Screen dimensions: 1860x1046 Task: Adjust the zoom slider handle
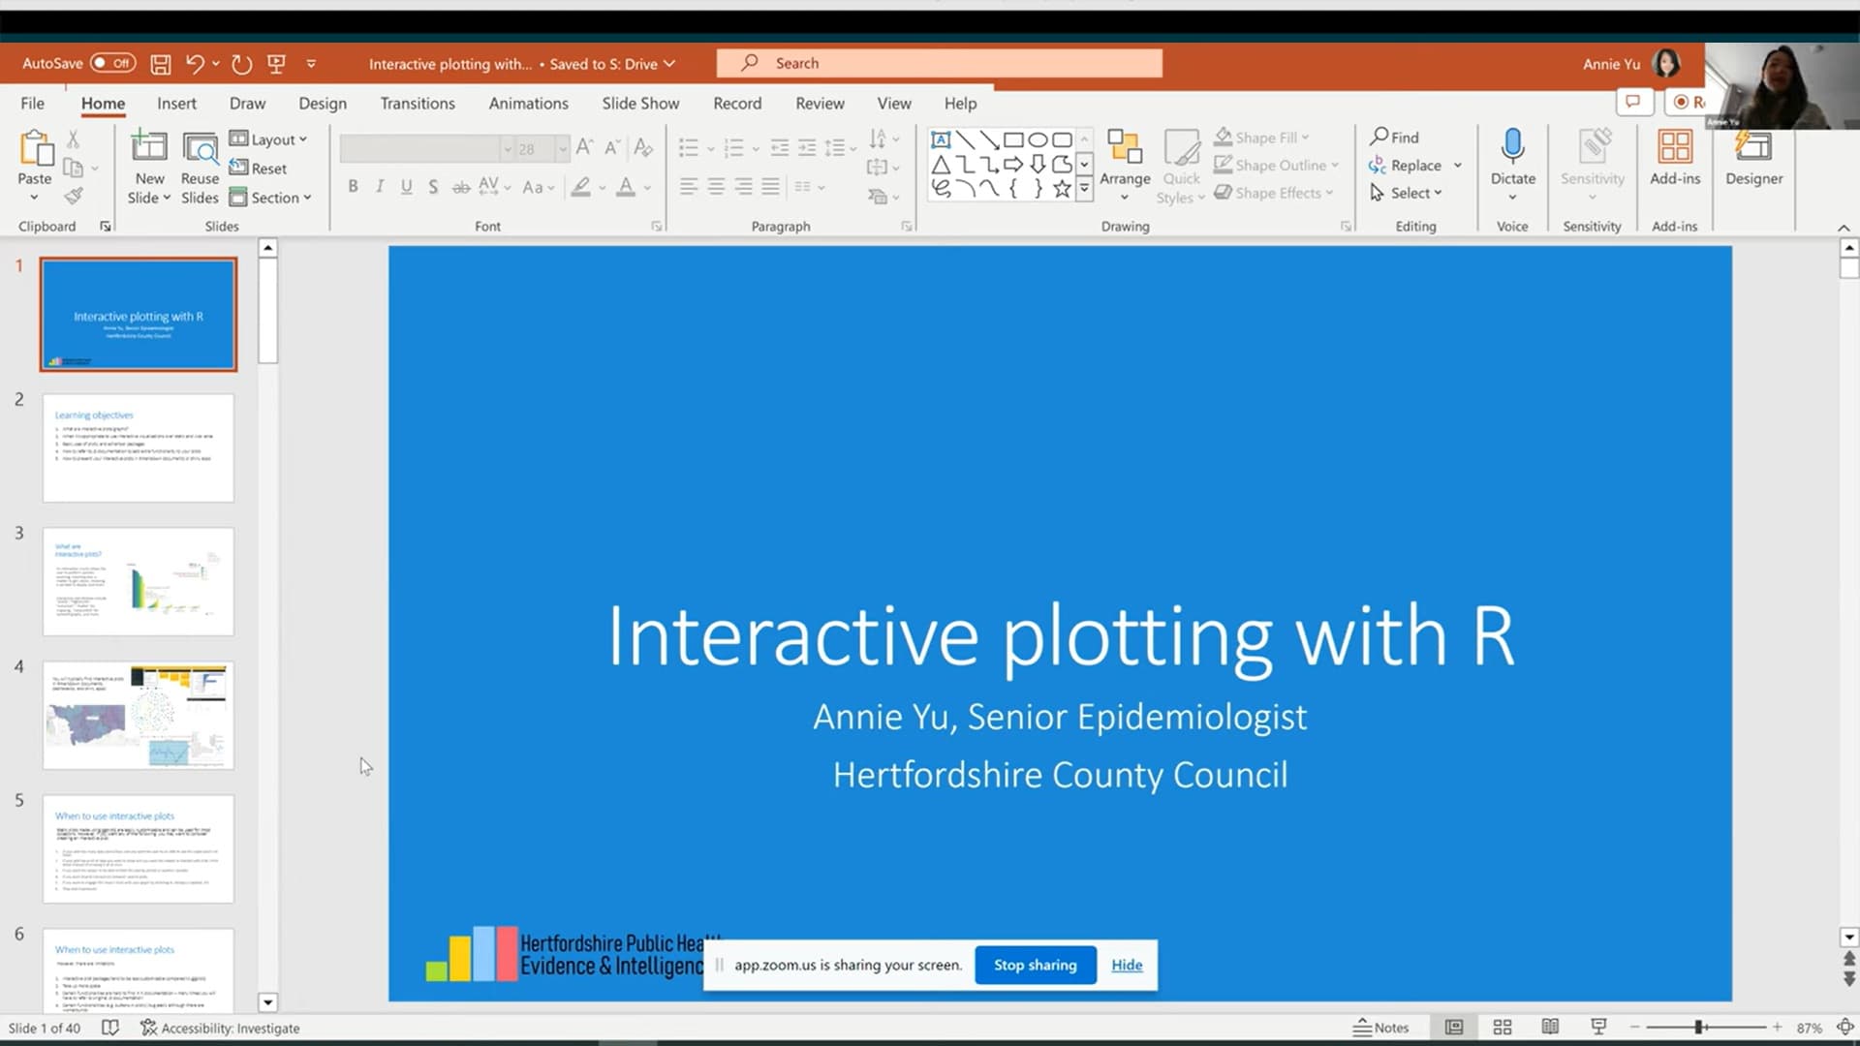1698,1028
